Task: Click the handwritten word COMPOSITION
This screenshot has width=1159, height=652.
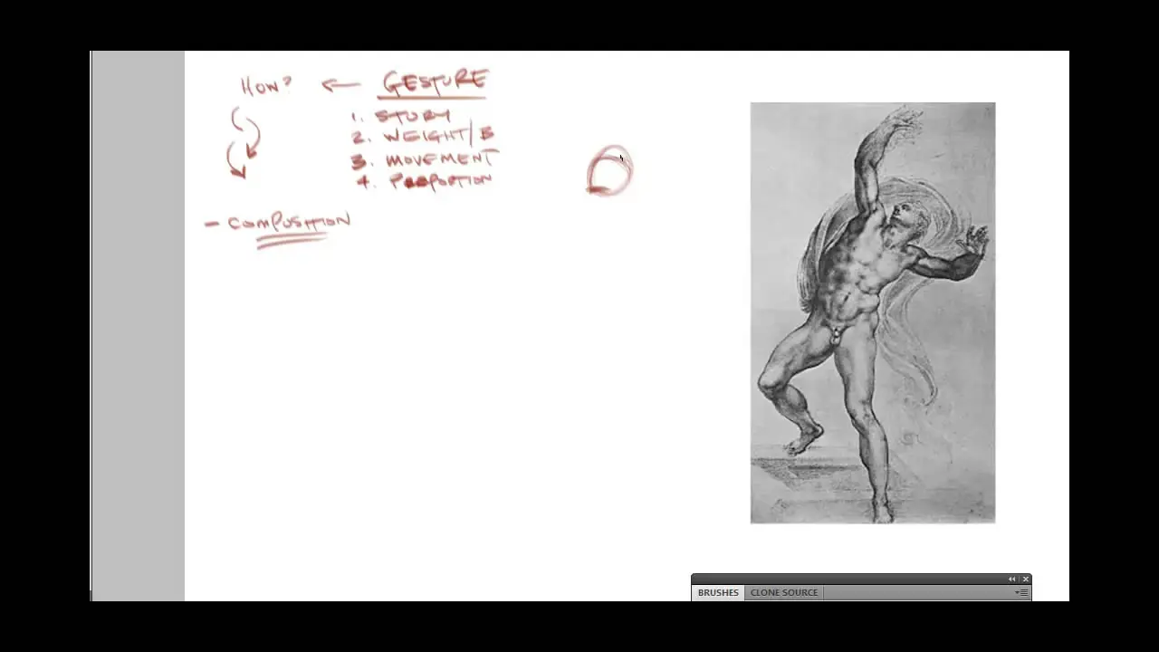Action: [288, 222]
